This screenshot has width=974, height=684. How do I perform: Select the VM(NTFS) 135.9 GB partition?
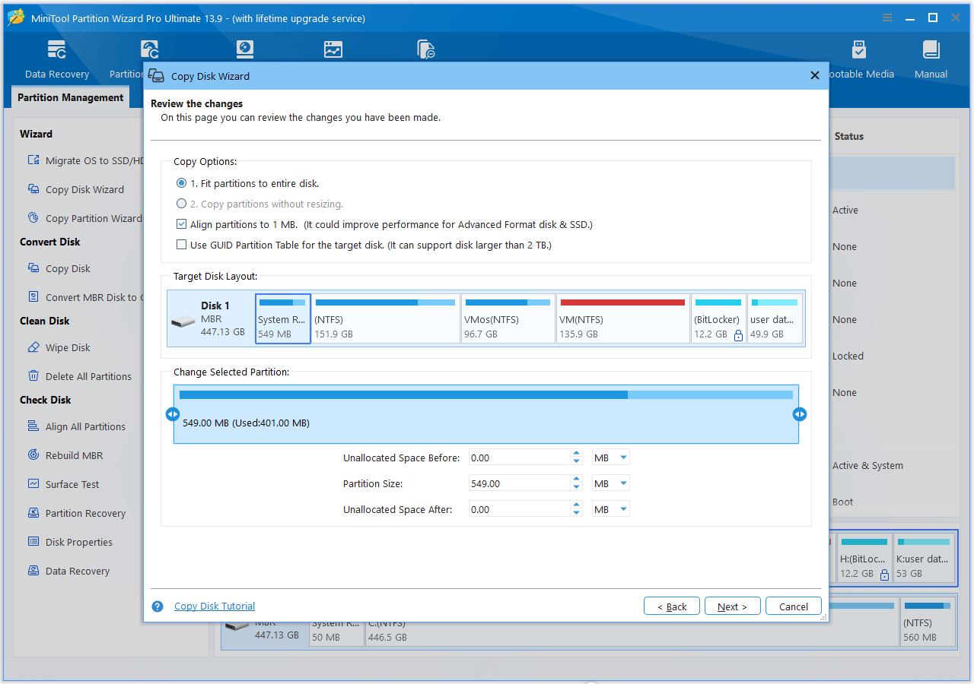point(623,318)
